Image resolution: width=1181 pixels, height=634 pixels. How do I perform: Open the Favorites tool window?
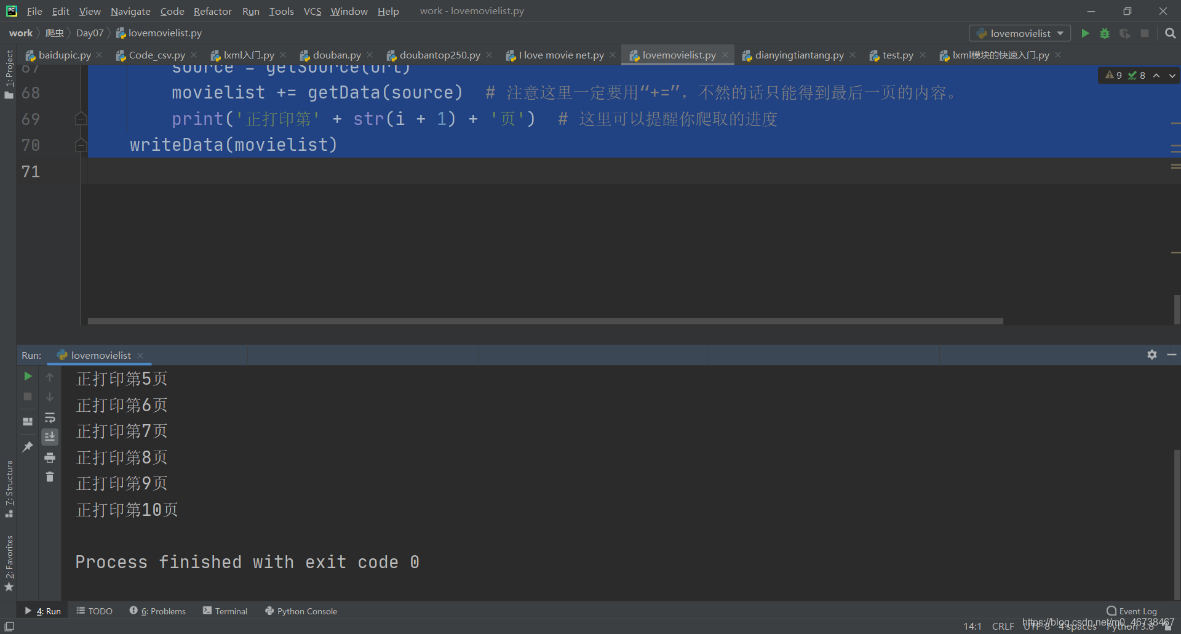[x=9, y=563]
